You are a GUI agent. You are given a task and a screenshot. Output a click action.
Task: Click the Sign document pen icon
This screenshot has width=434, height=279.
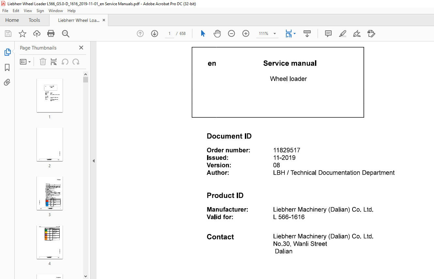[357, 34]
